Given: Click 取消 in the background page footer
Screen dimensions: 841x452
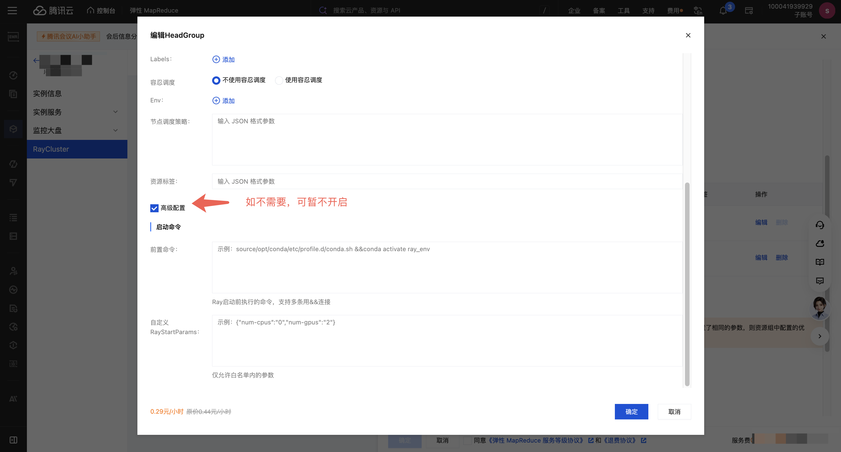Looking at the screenshot, I should click(442, 440).
